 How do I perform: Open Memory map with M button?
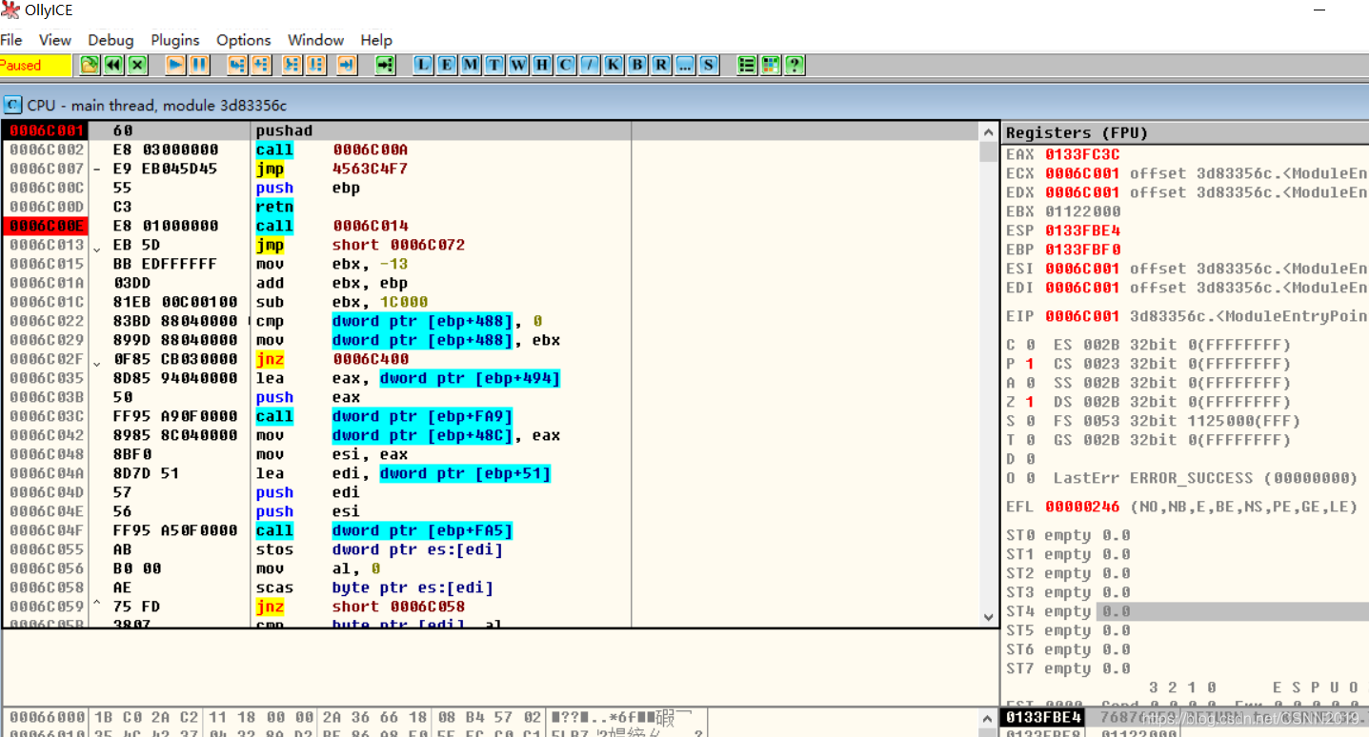[470, 65]
